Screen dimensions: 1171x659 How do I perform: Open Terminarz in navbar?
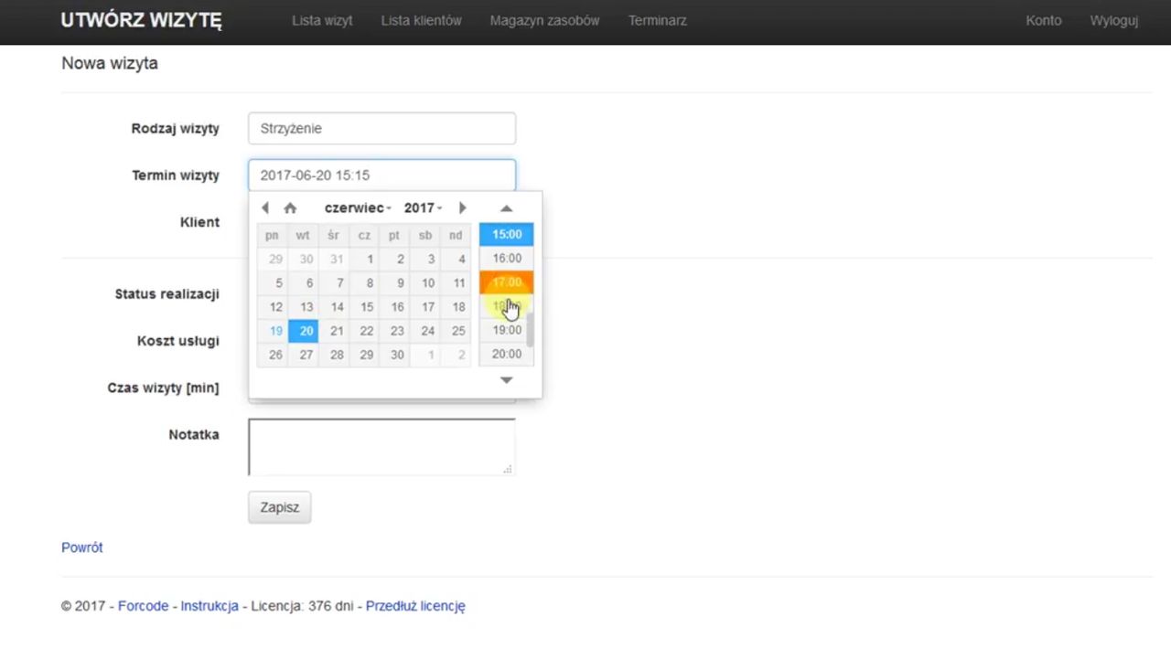[657, 20]
